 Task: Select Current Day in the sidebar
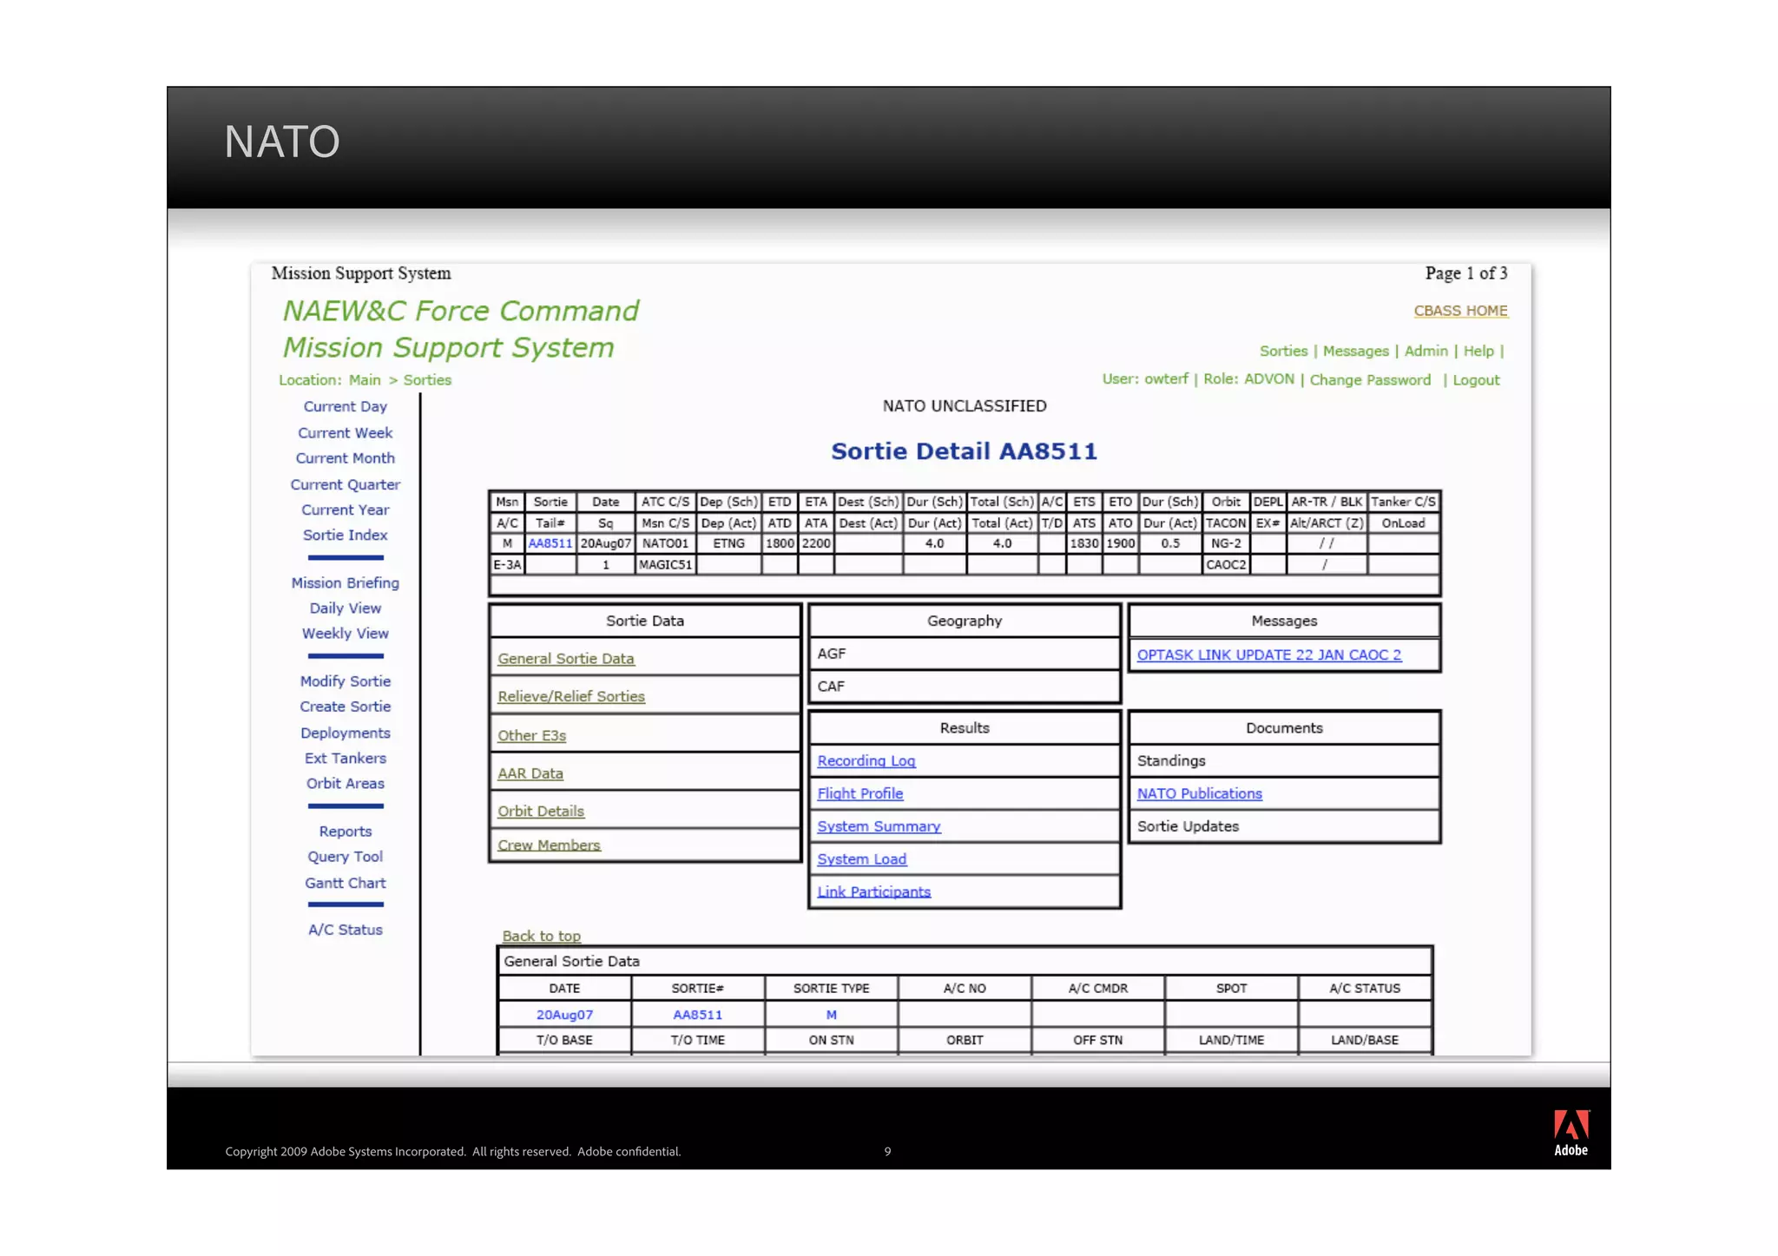coord(345,406)
